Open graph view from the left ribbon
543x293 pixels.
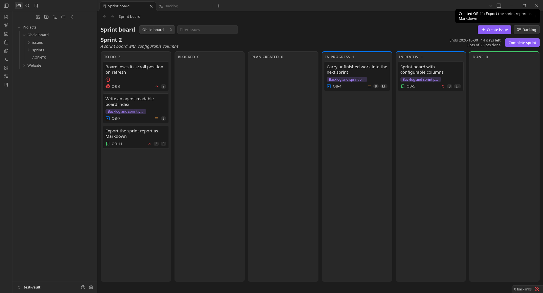(6, 25)
